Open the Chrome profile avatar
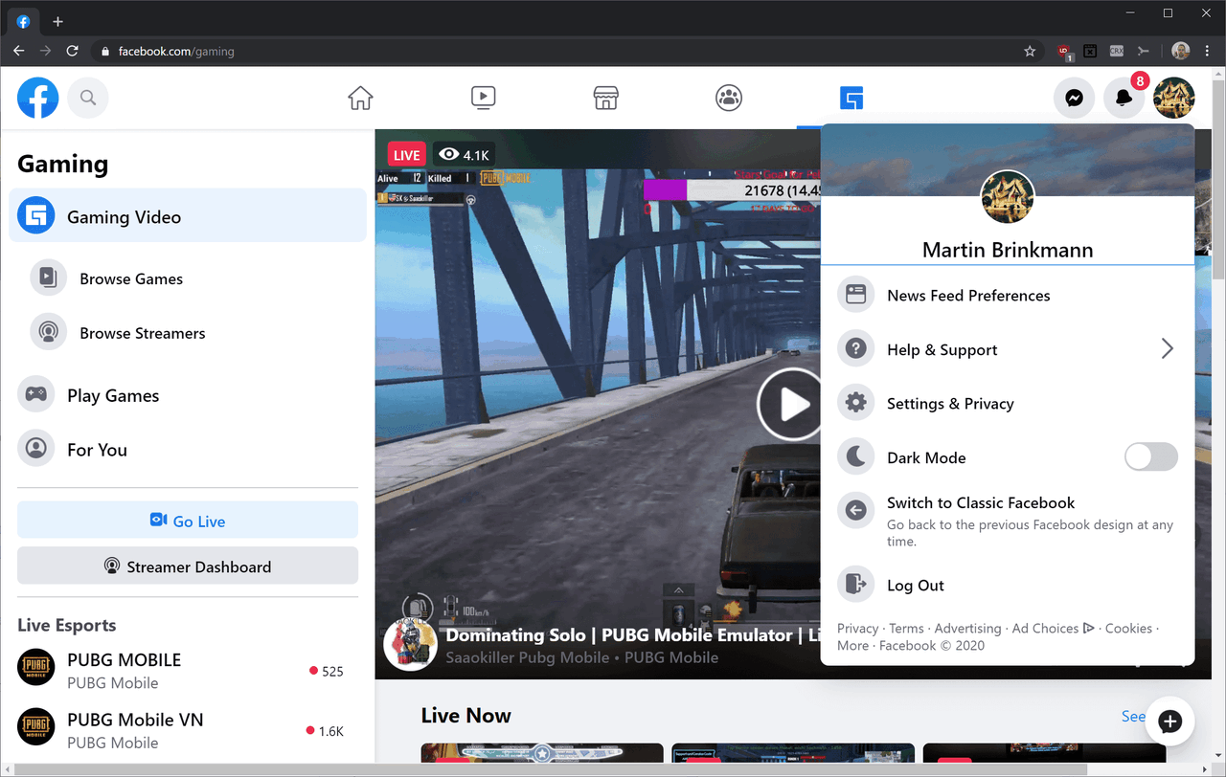Screen dimensions: 1226x777 pos(1180,51)
